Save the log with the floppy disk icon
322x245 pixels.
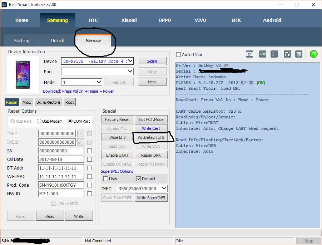tap(287, 54)
